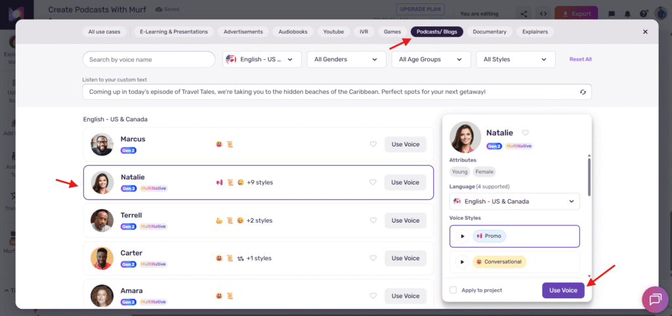Favorite the Marcus voice with heart icon

click(373, 144)
